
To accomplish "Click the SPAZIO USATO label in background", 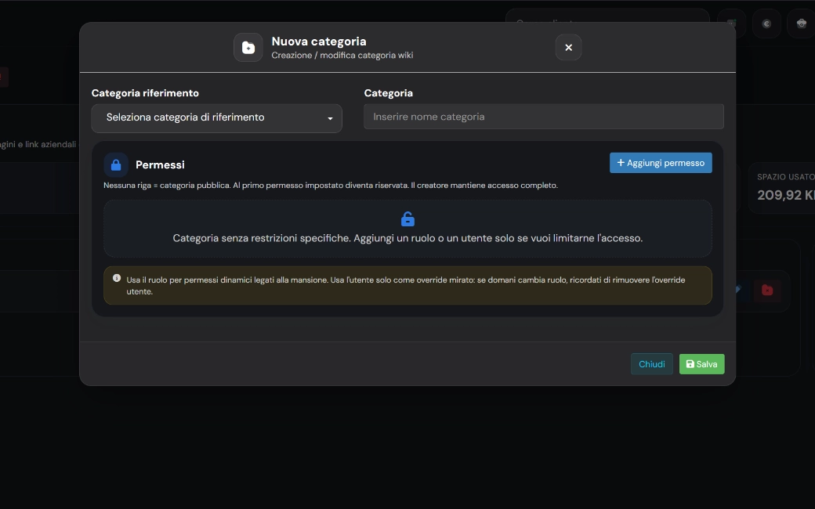I will pyautogui.click(x=785, y=177).
